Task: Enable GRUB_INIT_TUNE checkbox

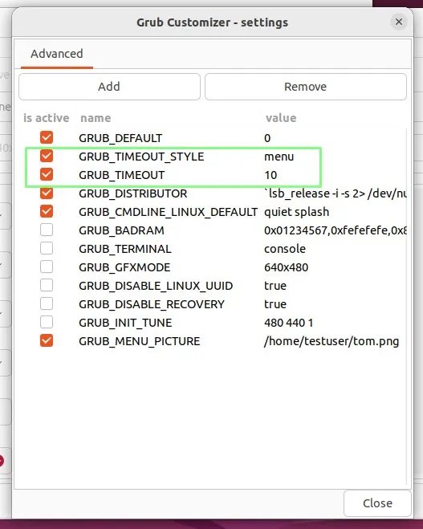Action: pyautogui.click(x=47, y=322)
